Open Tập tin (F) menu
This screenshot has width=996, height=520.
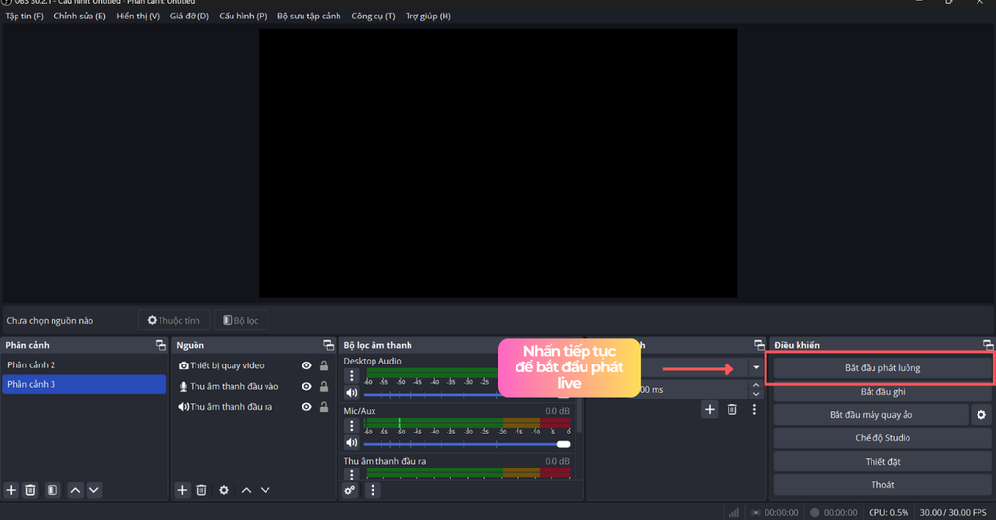click(x=24, y=16)
